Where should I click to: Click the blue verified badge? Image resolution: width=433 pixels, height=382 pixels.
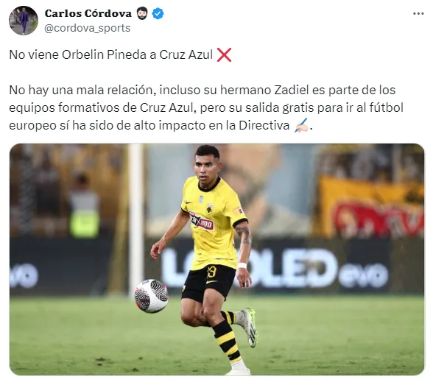(x=158, y=13)
